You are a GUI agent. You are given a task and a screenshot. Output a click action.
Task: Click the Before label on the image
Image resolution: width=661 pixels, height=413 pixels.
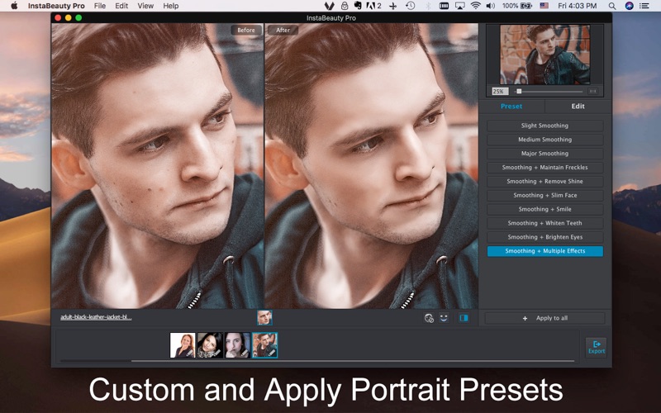click(246, 30)
